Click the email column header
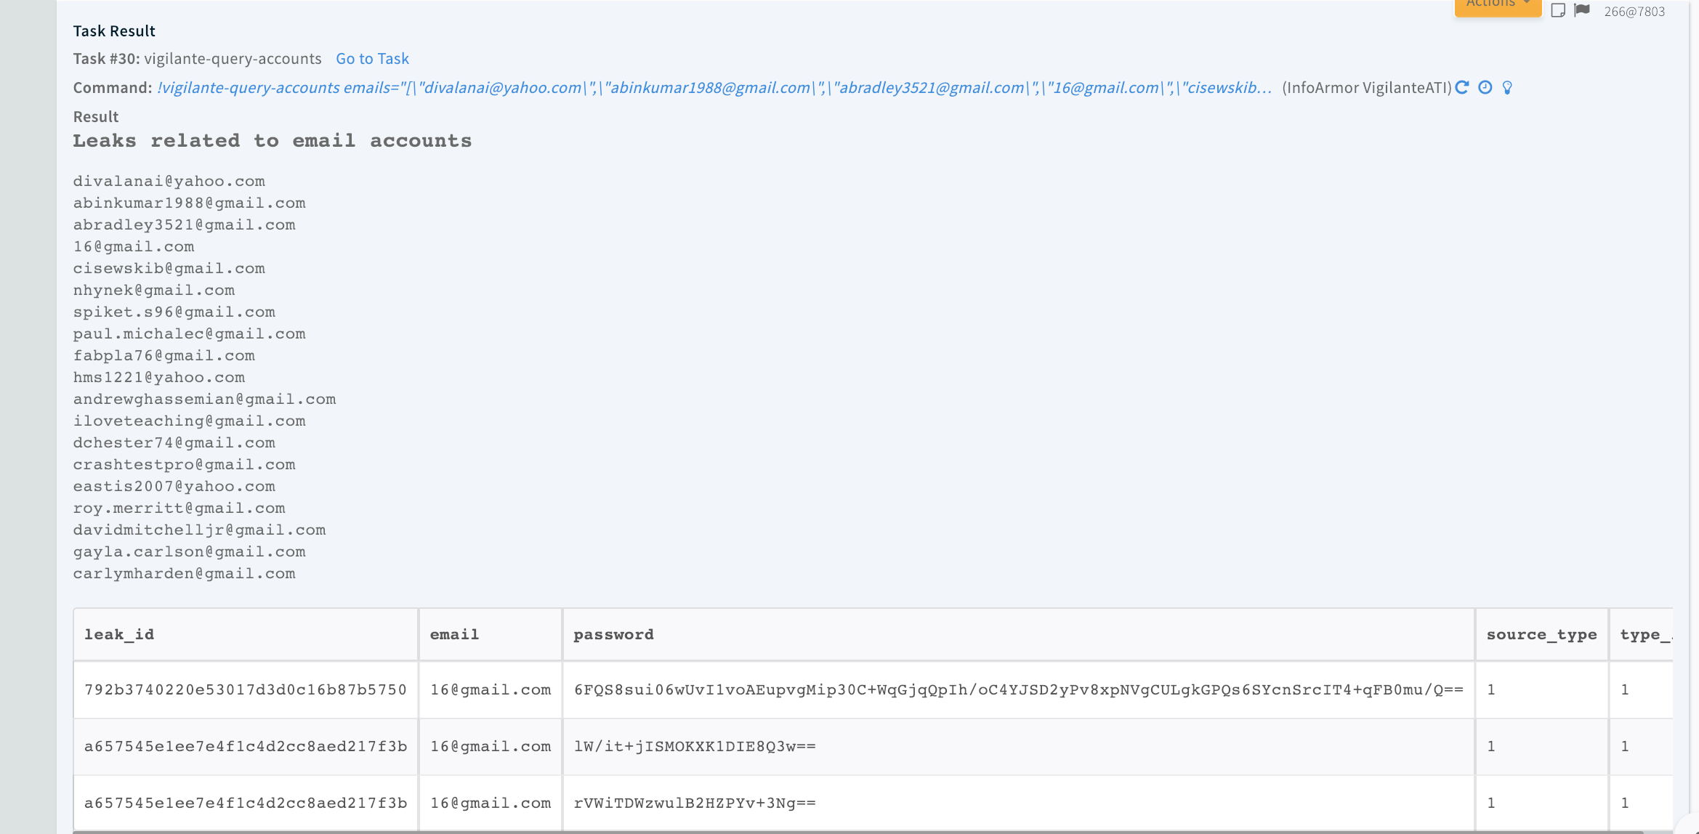The width and height of the screenshot is (1699, 834). [x=454, y=634]
